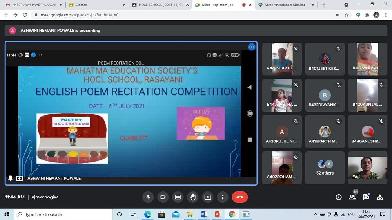Switch to the Classes browser tab
Image resolution: width=392 pixels, height=220 pixels.
click(x=96, y=5)
